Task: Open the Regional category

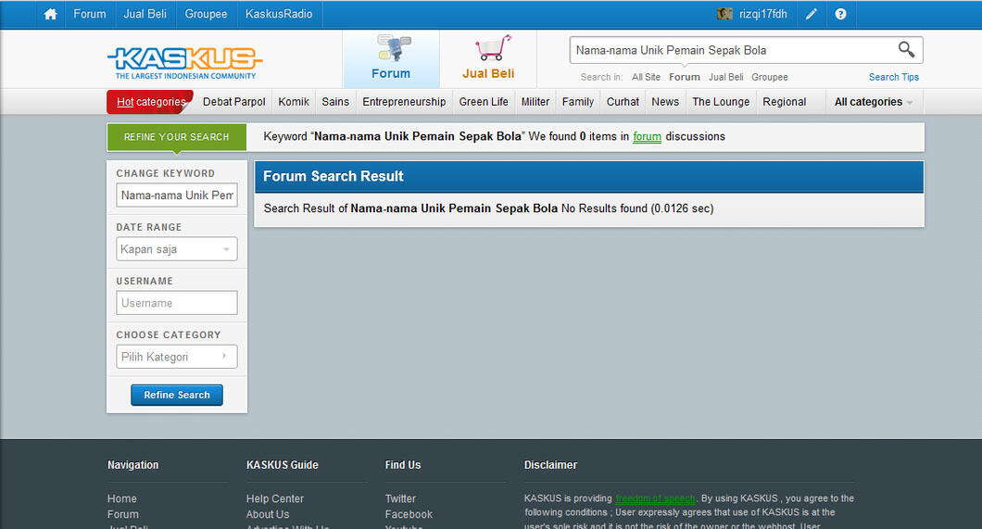Action: (784, 102)
